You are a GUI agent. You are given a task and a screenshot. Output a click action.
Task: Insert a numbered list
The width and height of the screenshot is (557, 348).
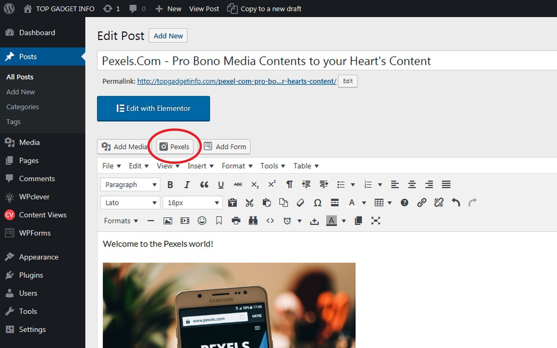(368, 184)
